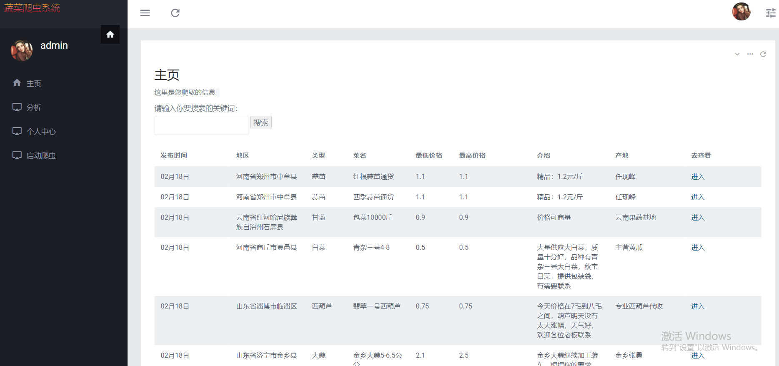Click the 专业西葫芦代收 origin cell
779x366 pixels.
click(x=639, y=306)
